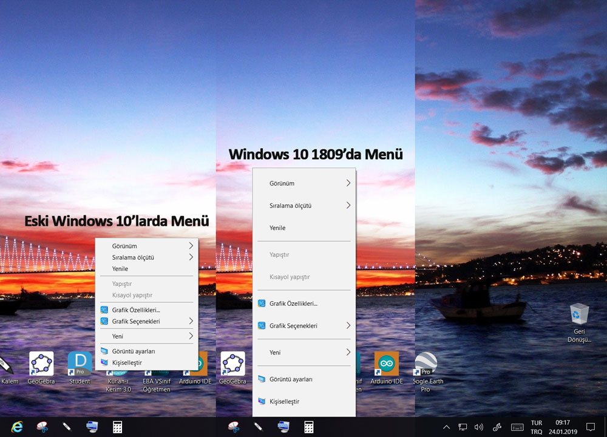
Task: Open the touch keyboard tray icon
Action: click(517, 427)
